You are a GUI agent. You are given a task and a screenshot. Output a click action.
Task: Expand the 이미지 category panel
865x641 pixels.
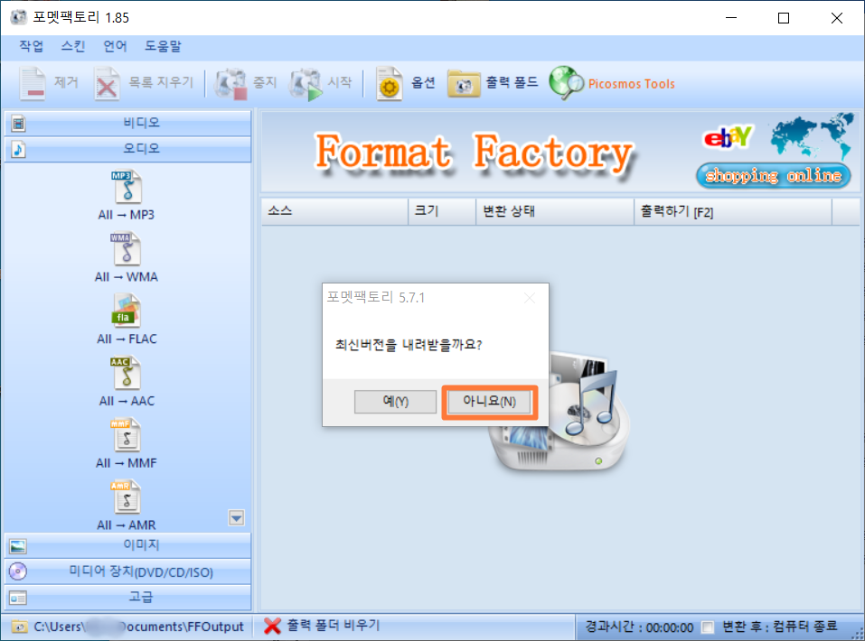(x=128, y=545)
